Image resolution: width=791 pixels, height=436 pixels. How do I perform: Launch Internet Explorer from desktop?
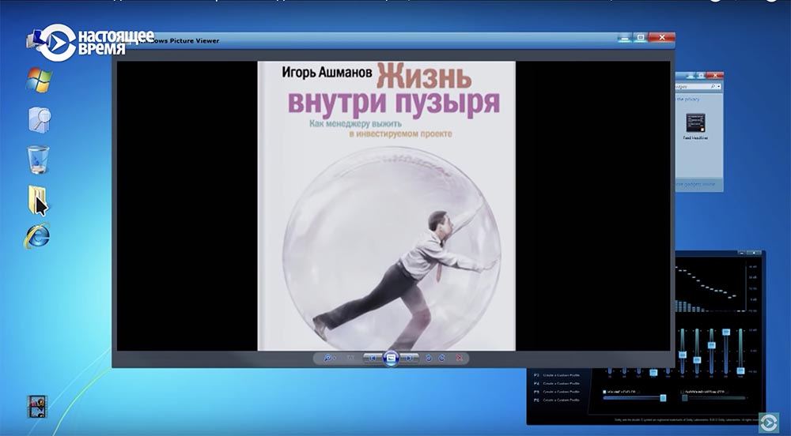37,235
